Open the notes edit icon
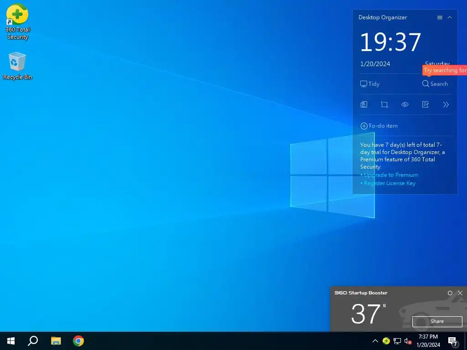This screenshot has height=350, width=467. coord(425,104)
